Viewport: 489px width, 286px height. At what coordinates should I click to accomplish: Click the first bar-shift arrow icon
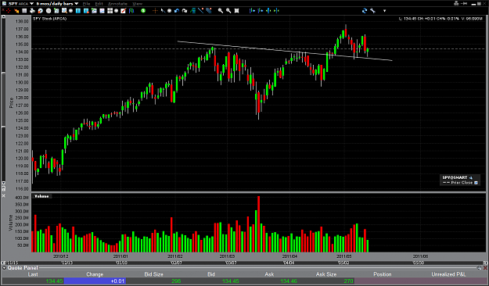[252, 11]
